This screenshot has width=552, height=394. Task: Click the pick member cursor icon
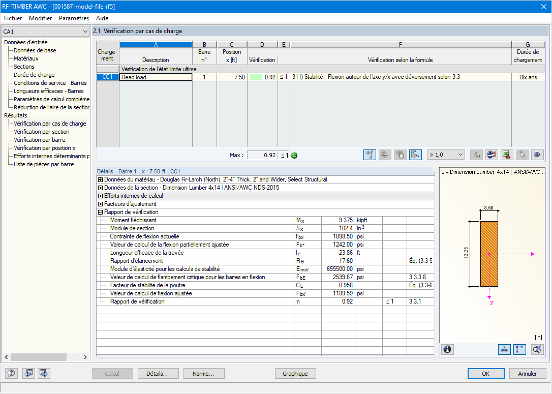click(x=522, y=155)
